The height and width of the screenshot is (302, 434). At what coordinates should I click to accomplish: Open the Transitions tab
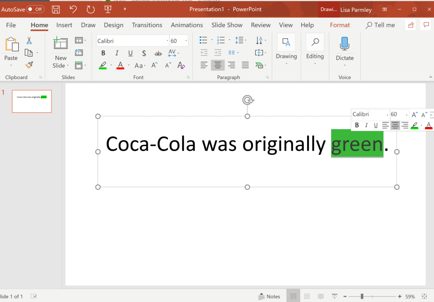[147, 25]
